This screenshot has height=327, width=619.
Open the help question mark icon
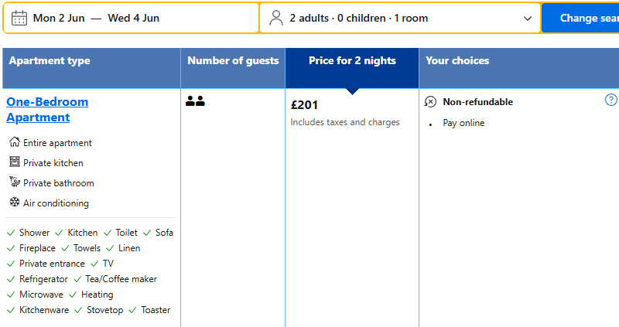coord(611,100)
